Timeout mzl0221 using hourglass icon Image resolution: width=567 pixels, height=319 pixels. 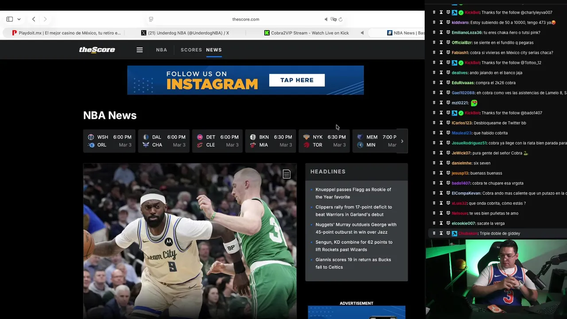(441, 103)
